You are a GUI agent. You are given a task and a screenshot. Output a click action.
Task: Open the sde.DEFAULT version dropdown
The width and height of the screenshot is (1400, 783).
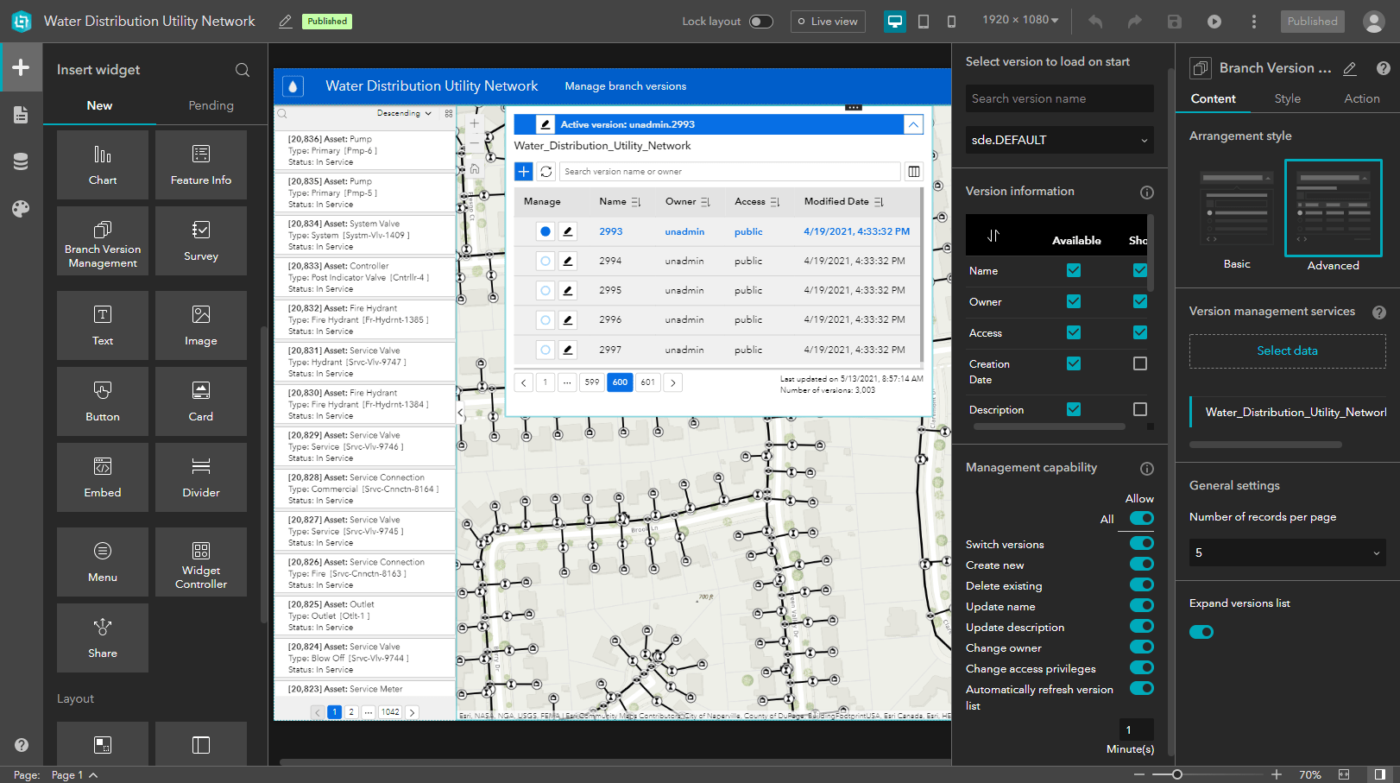click(1059, 140)
